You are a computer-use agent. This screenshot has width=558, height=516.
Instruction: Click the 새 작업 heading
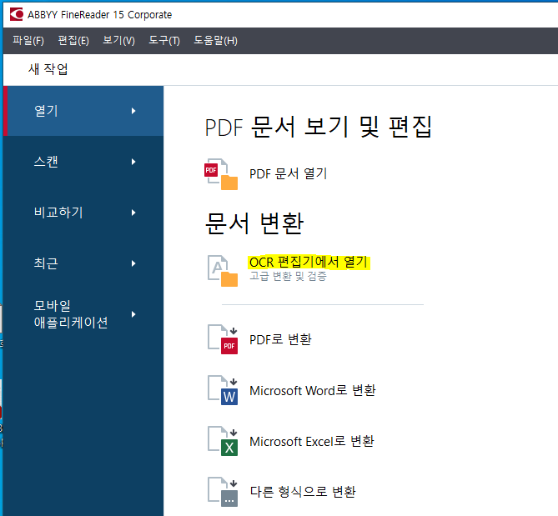(48, 69)
